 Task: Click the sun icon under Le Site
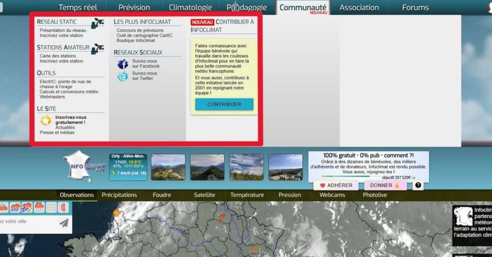46,120
